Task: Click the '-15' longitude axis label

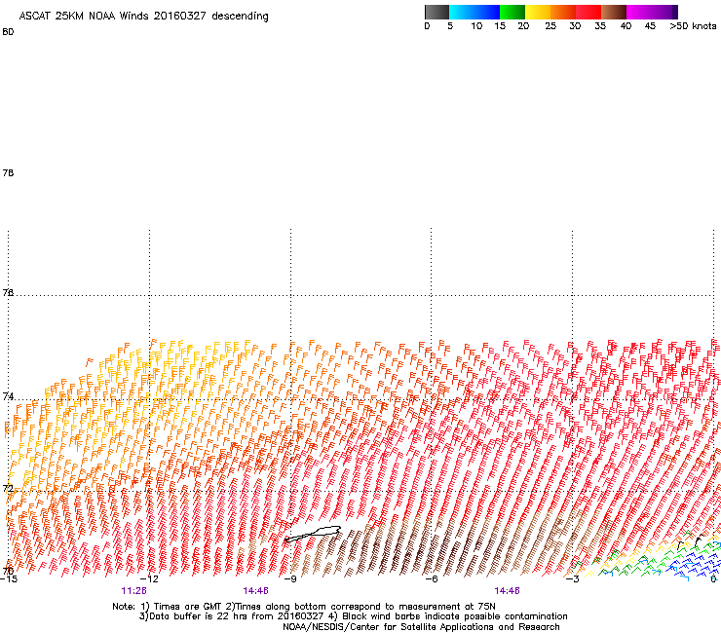Action: point(8,578)
